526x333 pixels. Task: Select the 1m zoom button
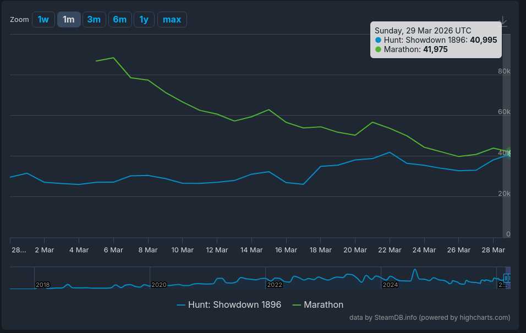click(x=69, y=19)
